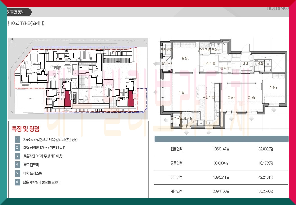Click the '주방/식당' label on floor plan
Viewport: 296px width, 205px height.
(209, 97)
